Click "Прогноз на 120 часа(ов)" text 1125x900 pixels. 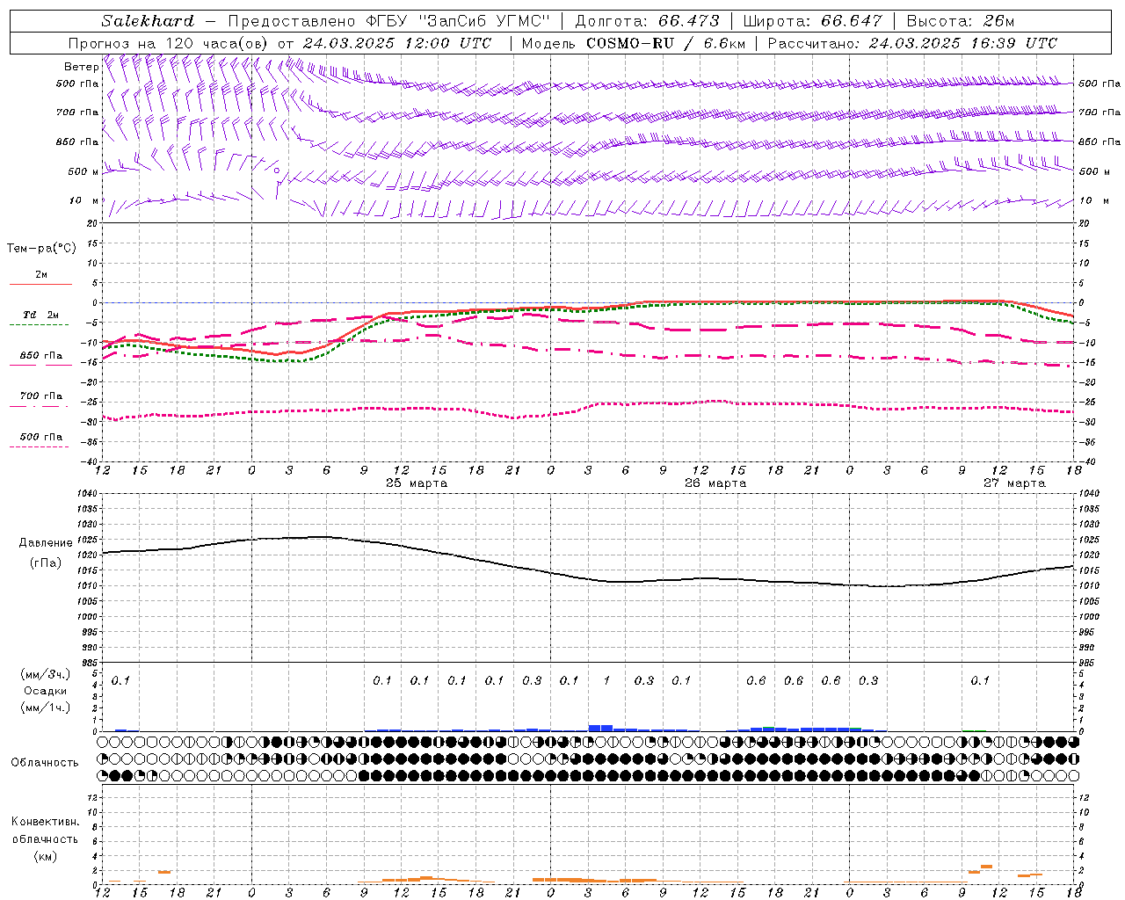pos(168,43)
